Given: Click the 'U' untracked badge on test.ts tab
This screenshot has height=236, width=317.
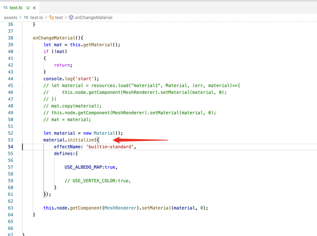Looking at the screenshot, I should 28,8.
